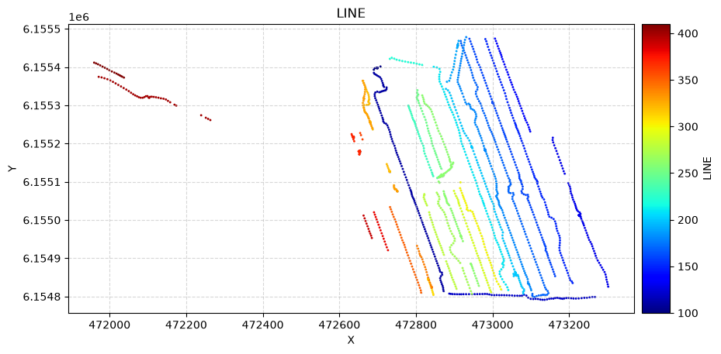Click colorbar tick label 250
Screen dimensions: 721x354
(687, 174)
